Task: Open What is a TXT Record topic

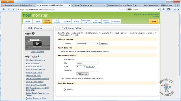Action: (x=35, y=82)
